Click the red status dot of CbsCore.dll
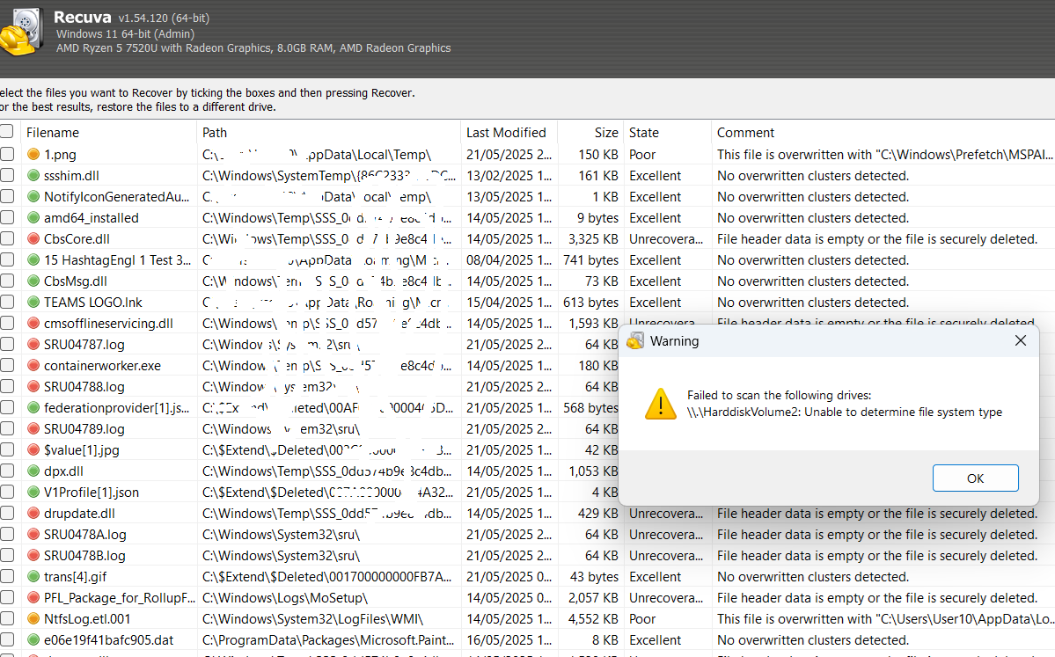Screen dimensions: 1055x657 click(33, 238)
